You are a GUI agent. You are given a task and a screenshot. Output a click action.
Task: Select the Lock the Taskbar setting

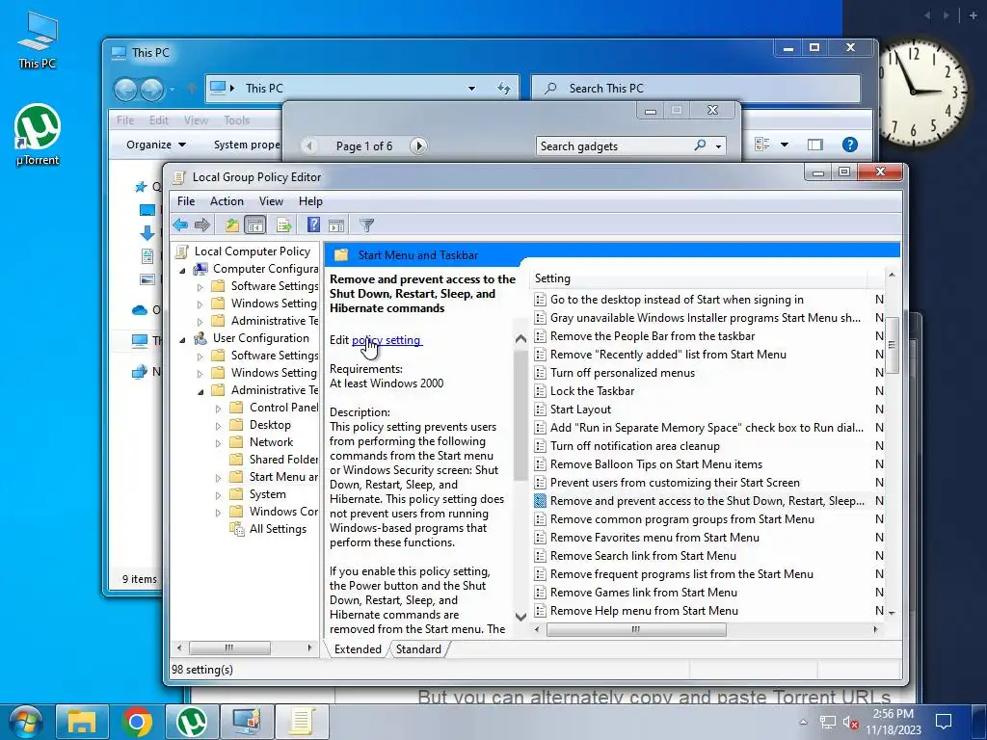click(592, 391)
